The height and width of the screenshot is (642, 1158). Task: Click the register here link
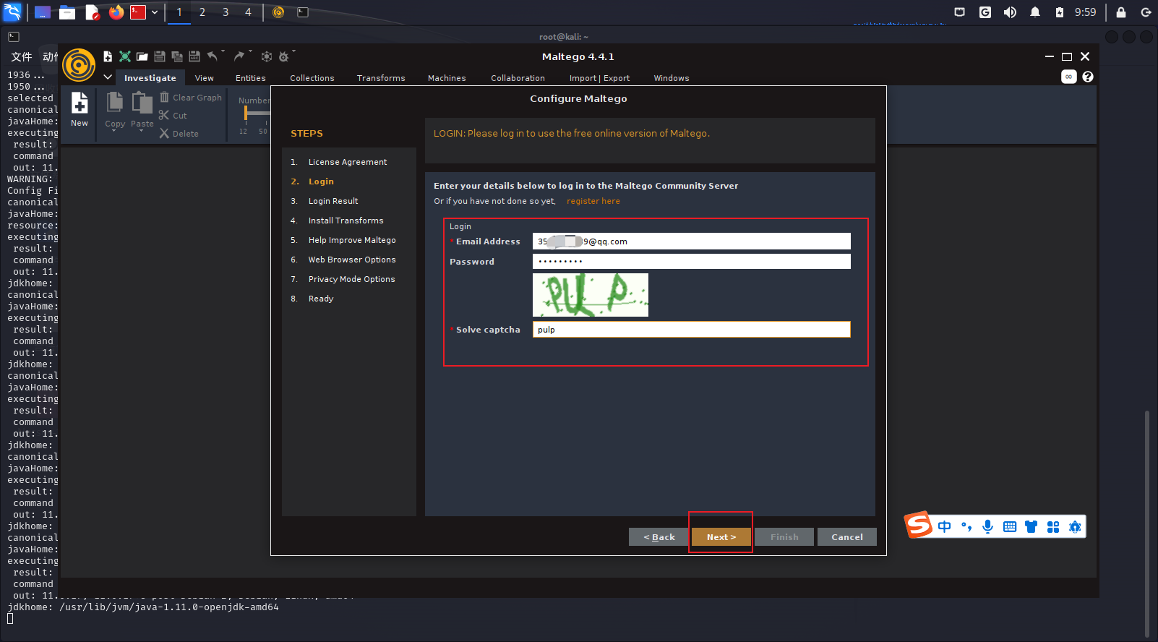[593, 201]
